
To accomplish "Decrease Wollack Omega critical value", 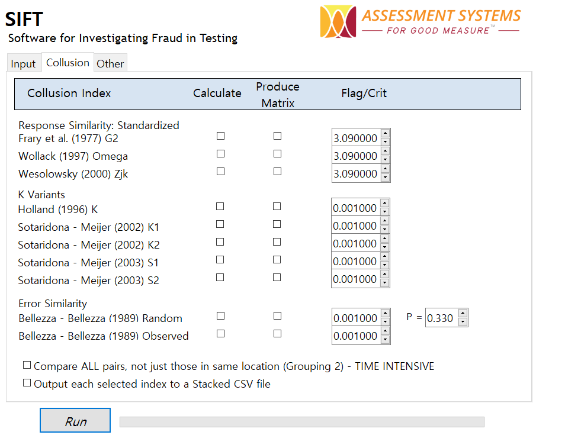I will (386, 160).
